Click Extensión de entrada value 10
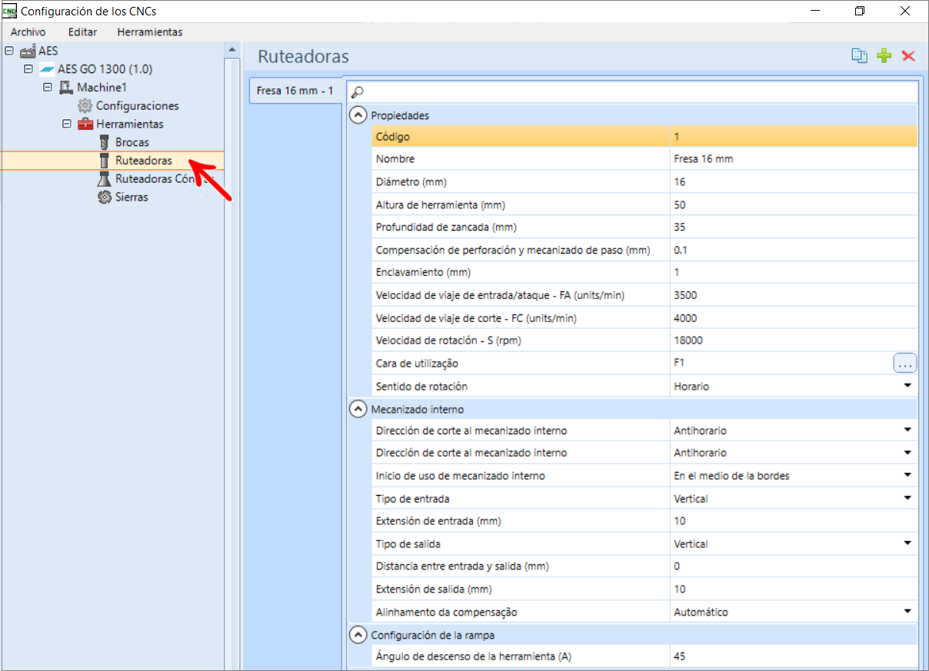 794,521
